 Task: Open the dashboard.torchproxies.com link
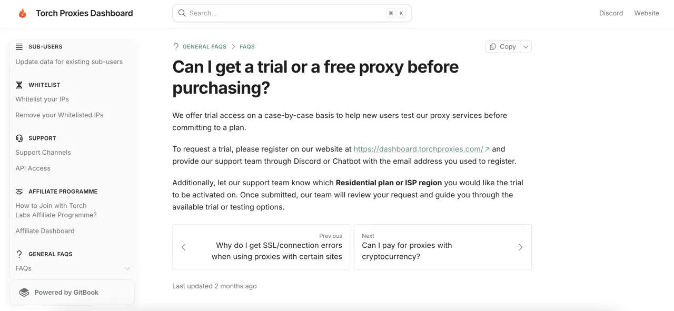tap(418, 149)
